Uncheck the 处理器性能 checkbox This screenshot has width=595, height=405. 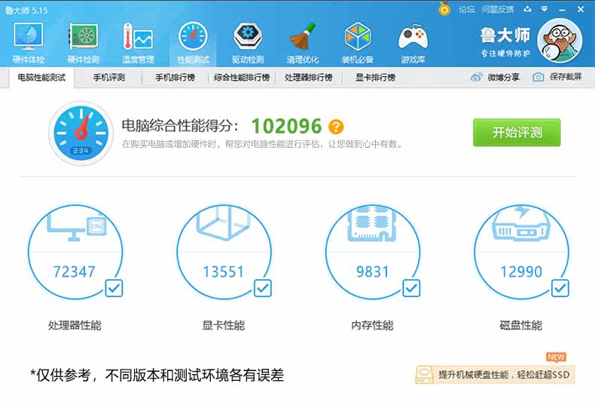[x=114, y=288]
